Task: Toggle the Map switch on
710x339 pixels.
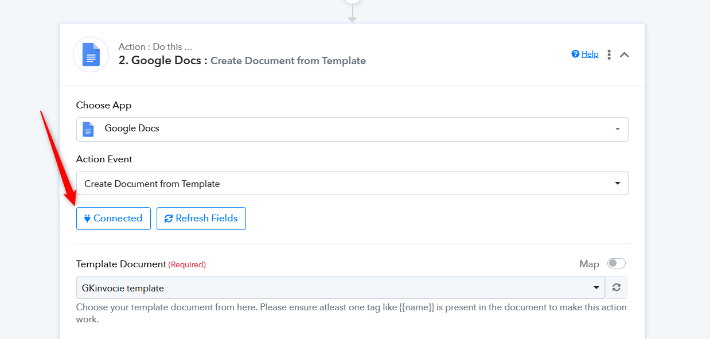Action: tap(617, 263)
